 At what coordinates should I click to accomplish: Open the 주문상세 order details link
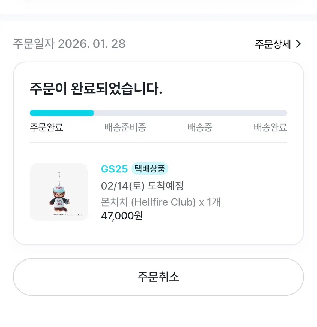tap(278, 44)
